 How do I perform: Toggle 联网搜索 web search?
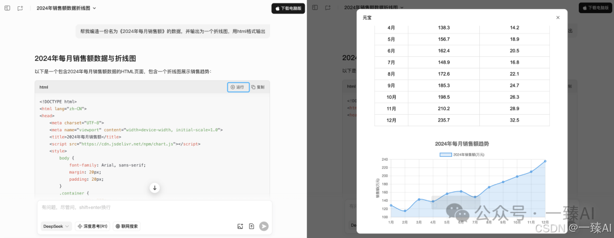pyautogui.click(x=126, y=226)
